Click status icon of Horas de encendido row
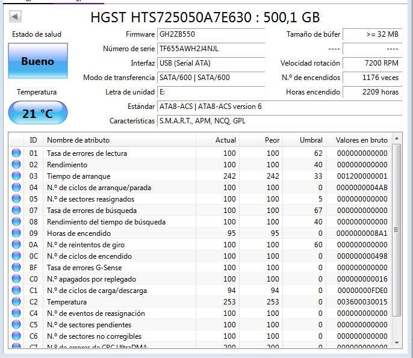 tap(16, 233)
